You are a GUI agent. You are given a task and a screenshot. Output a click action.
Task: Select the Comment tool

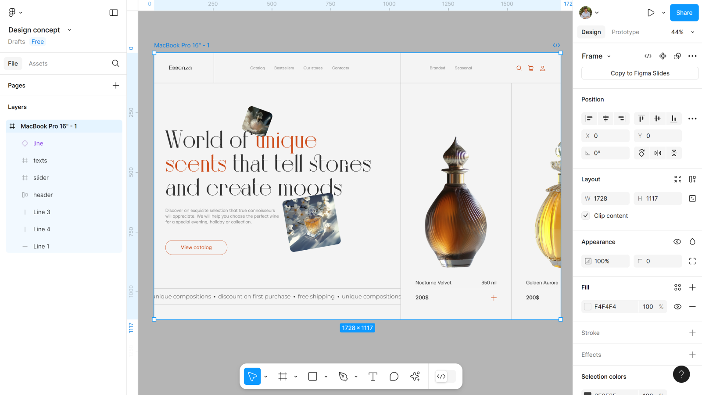point(394,377)
